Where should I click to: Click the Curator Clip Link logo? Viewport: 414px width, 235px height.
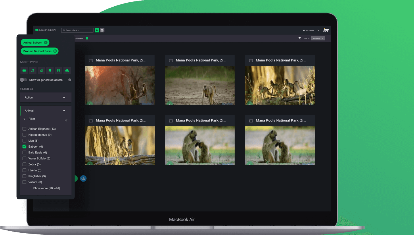(46, 30)
